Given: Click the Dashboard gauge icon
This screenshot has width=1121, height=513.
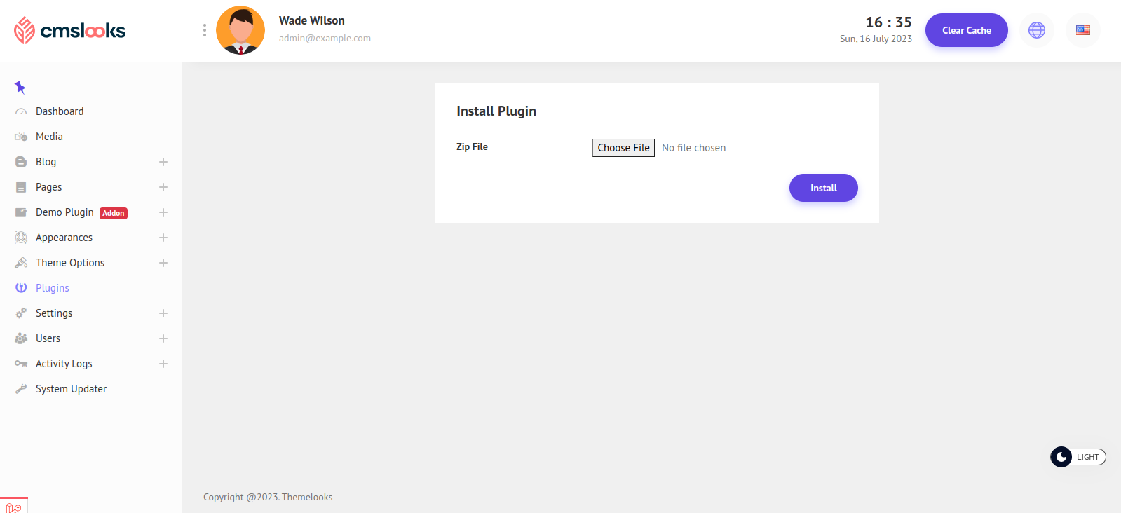Looking at the screenshot, I should (21, 111).
